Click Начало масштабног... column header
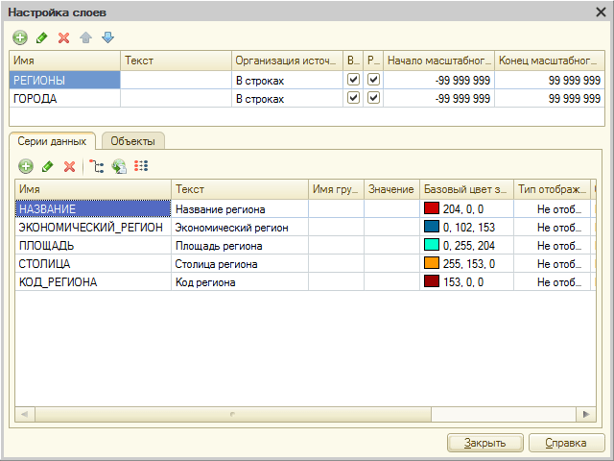 coord(439,61)
